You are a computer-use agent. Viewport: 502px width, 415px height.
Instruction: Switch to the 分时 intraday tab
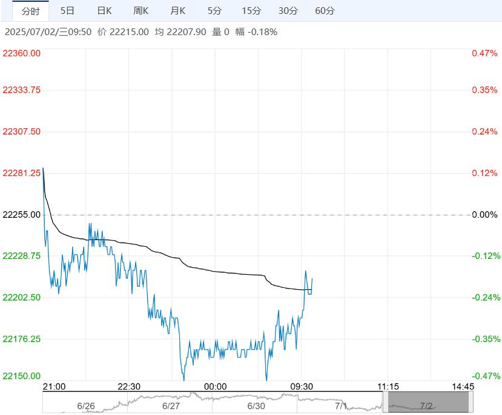tap(30, 11)
